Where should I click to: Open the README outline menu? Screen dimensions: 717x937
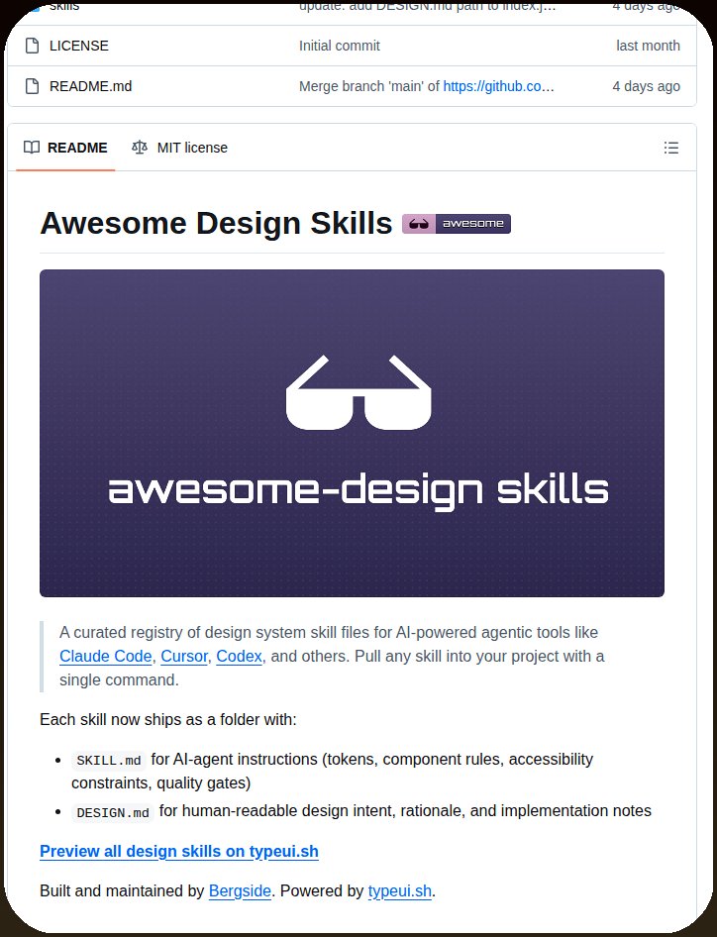(671, 148)
